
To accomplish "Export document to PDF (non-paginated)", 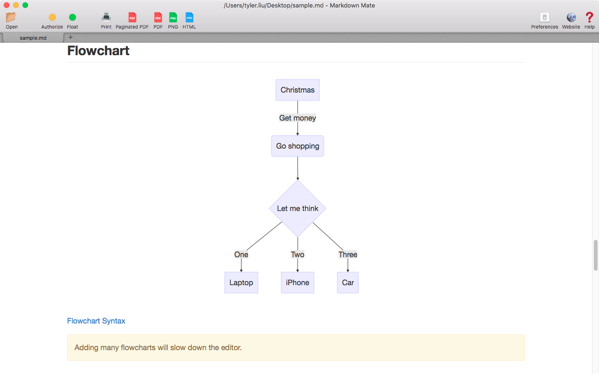I will 158,17.
